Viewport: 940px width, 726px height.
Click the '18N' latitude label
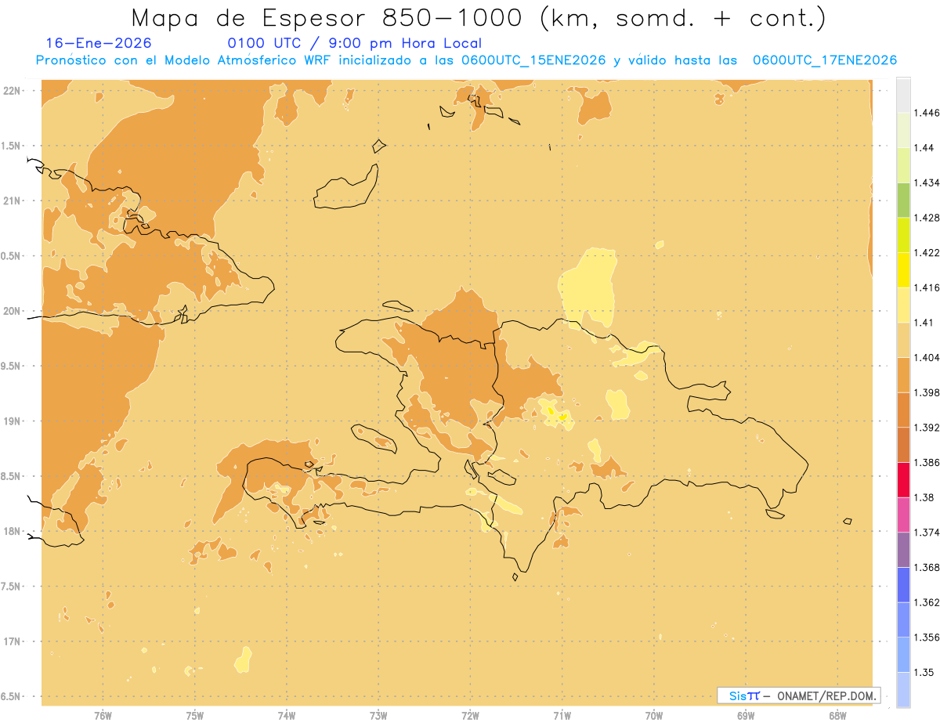(x=13, y=532)
